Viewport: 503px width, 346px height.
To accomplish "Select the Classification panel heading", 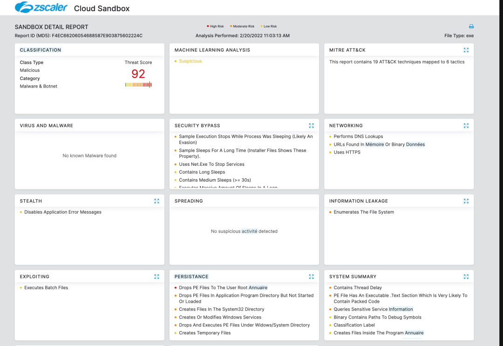I will point(41,50).
